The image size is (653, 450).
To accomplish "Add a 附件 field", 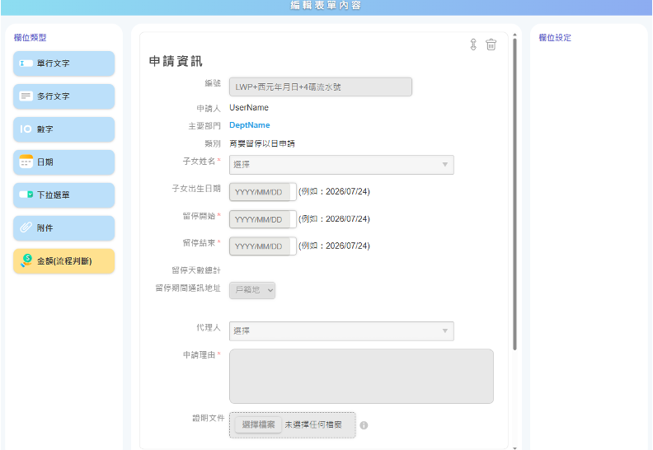I will [63, 227].
